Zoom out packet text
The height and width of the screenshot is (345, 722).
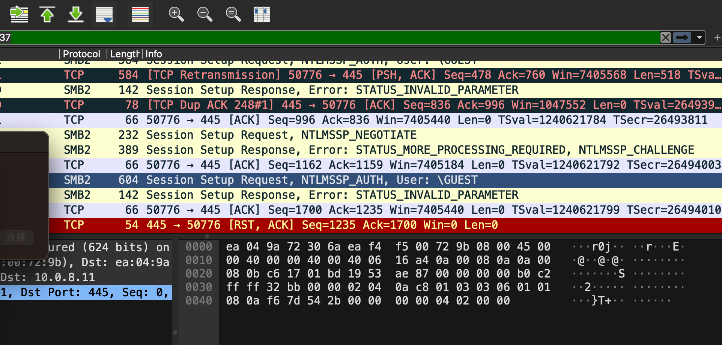tap(205, 15)
